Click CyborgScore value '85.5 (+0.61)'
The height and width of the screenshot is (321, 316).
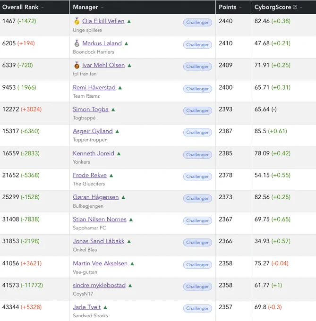[271, 131]
